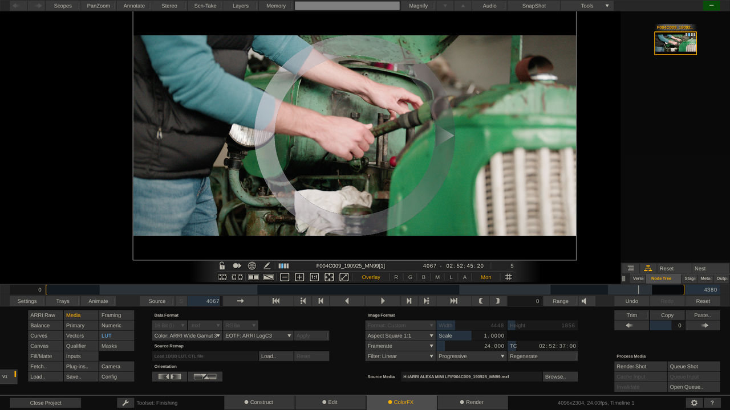Toggle the green channel view G
This screenshot has height=410, width=730.
pos(410,277)
